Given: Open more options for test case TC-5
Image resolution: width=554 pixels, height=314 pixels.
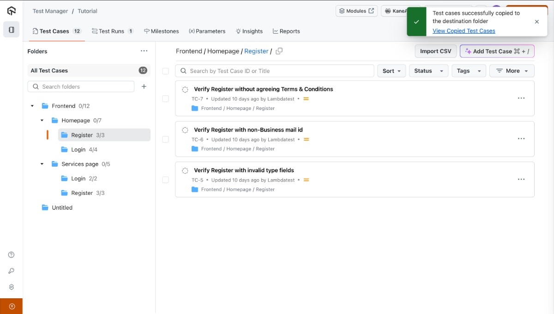Looking at the screenshot, I should pyautogui.click(x=521, y=180).
